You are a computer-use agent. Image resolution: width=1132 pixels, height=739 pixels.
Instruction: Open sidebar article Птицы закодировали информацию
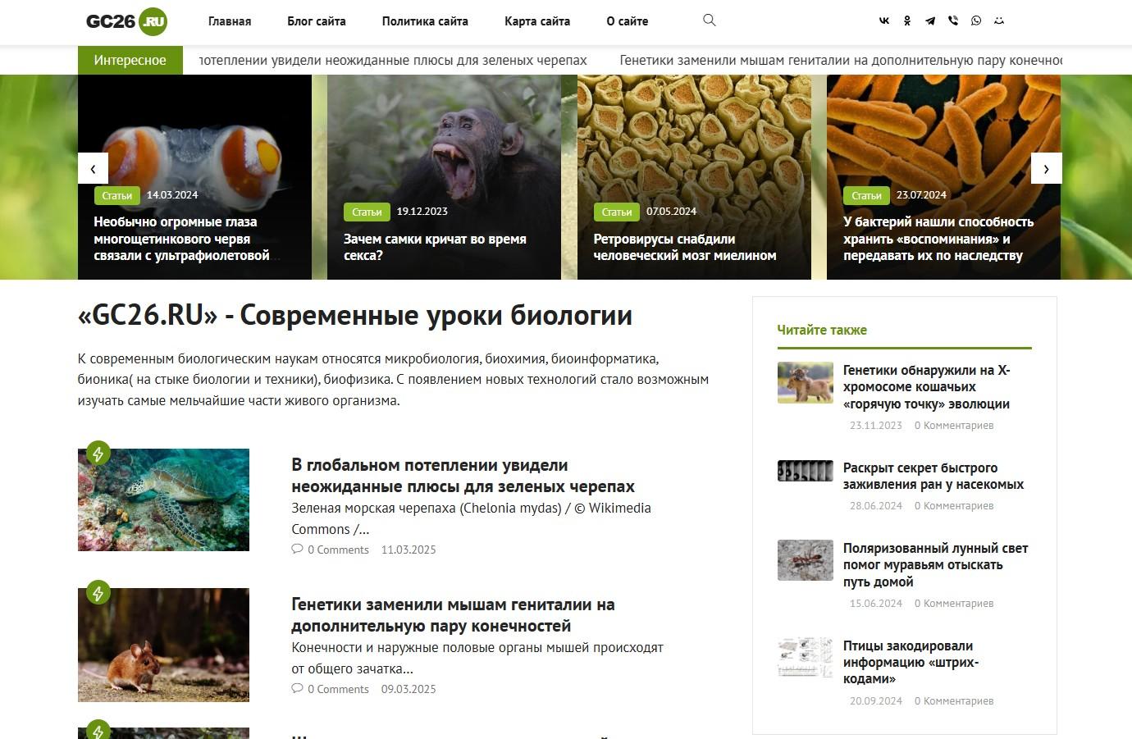(911, 662)
